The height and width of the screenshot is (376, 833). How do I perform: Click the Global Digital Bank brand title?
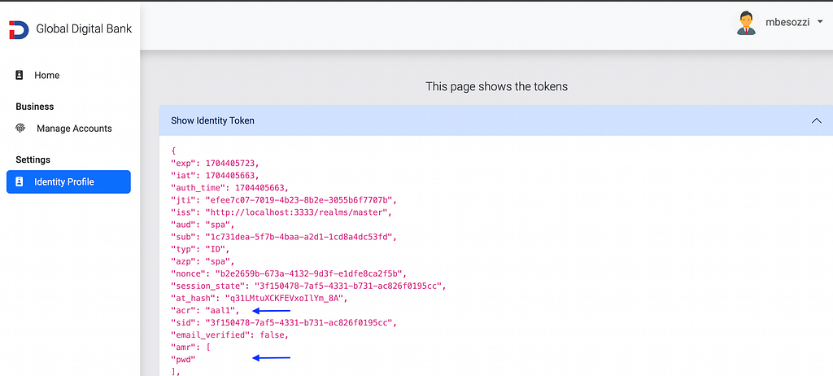tap(84, 28)
